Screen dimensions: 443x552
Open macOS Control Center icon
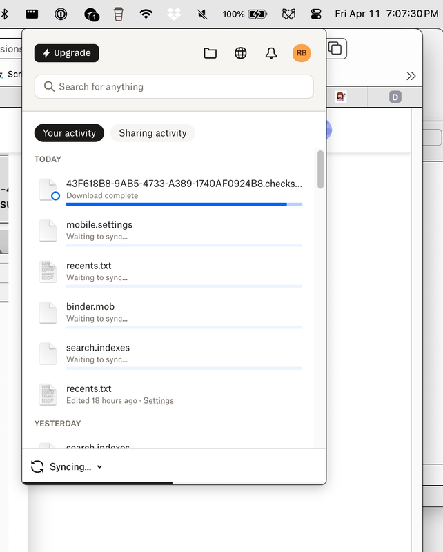[316, 14]
